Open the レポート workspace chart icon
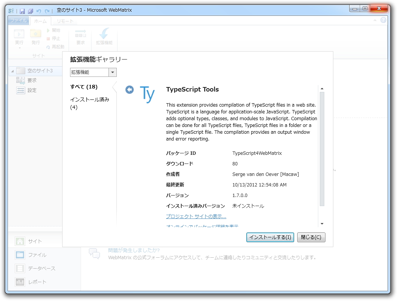 pos(19,282)
